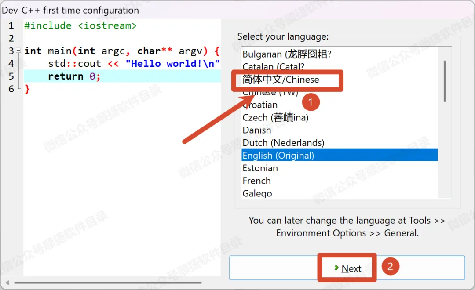Screen dimensions: 475x290
Task: Select Bulgarian in the language list
Action: click(x=340, y=54)
